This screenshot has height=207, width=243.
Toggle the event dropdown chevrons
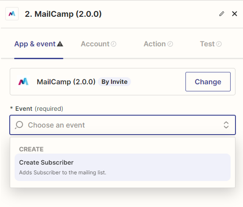[226, 125]
